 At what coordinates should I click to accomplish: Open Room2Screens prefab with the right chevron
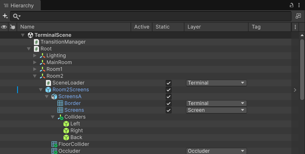click(x=295, y=90)
